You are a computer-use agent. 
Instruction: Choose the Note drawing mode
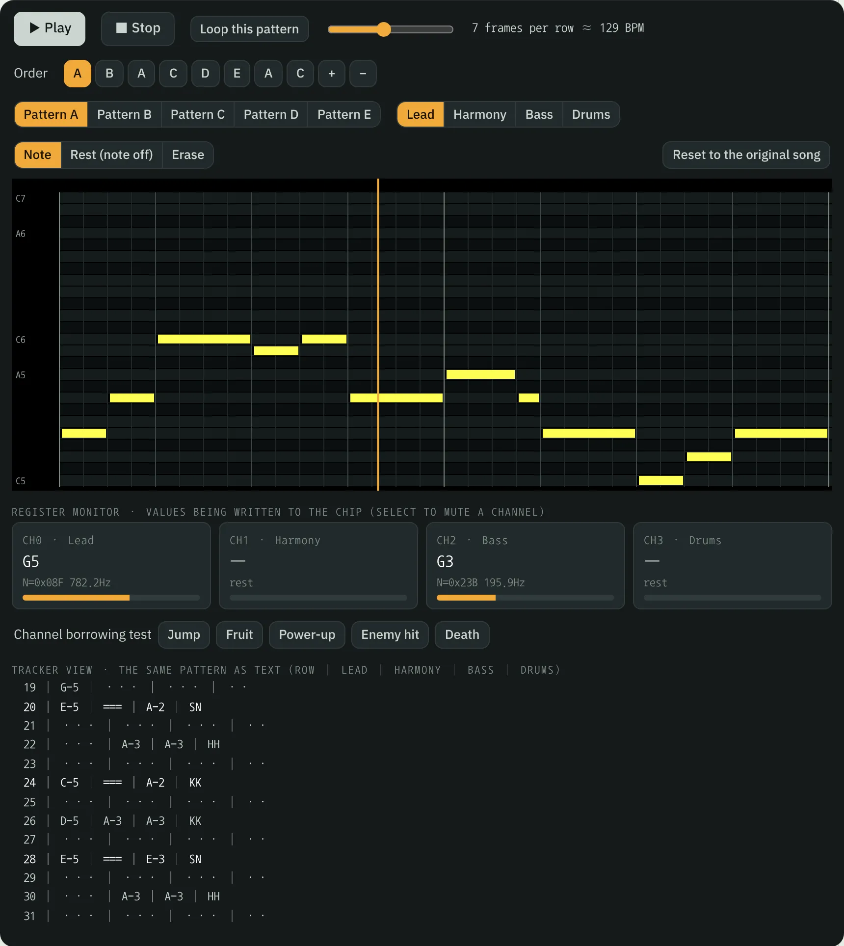tap(38, 155)
